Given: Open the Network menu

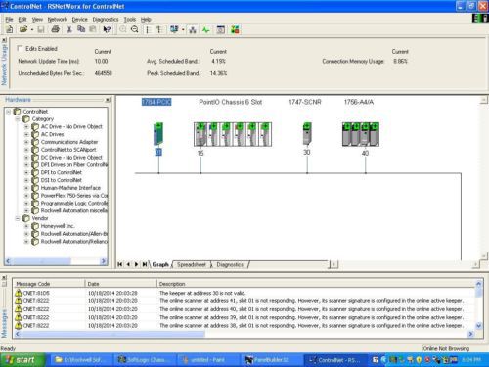Looking at the screenshot, I should point(57,20).
